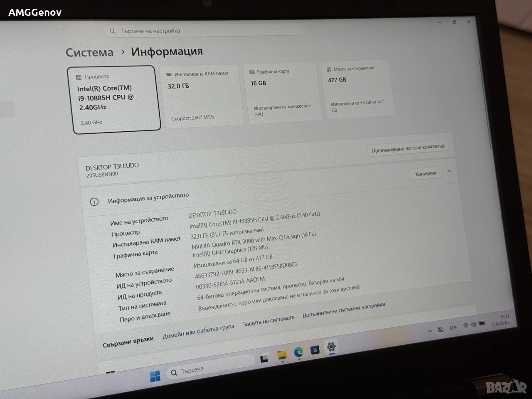This screenshot has height=399, width=532.
Task: Click the Име на устройството label
Action: [139, 221]
